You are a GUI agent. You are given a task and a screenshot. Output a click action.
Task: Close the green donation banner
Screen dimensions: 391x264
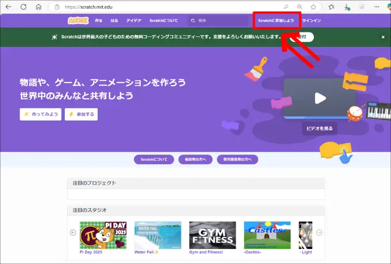click(x=383, y=37)
